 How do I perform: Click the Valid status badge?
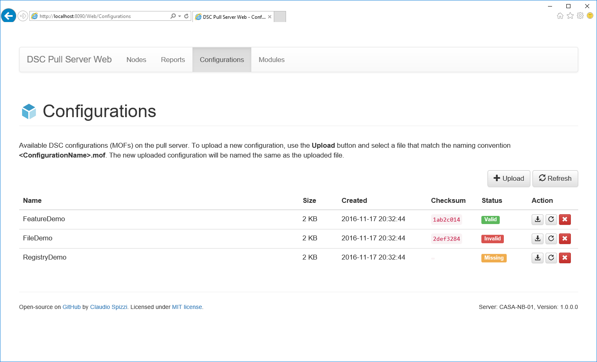[490, 220]
